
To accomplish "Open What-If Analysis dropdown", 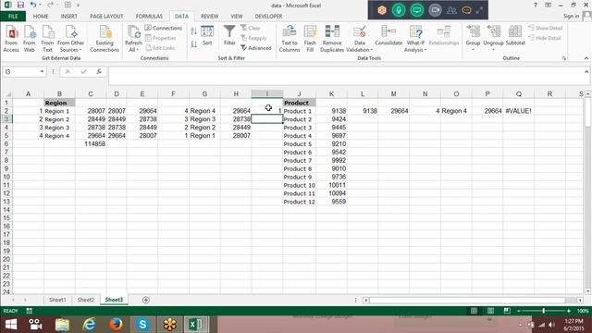I will click(x=415, y=46).
